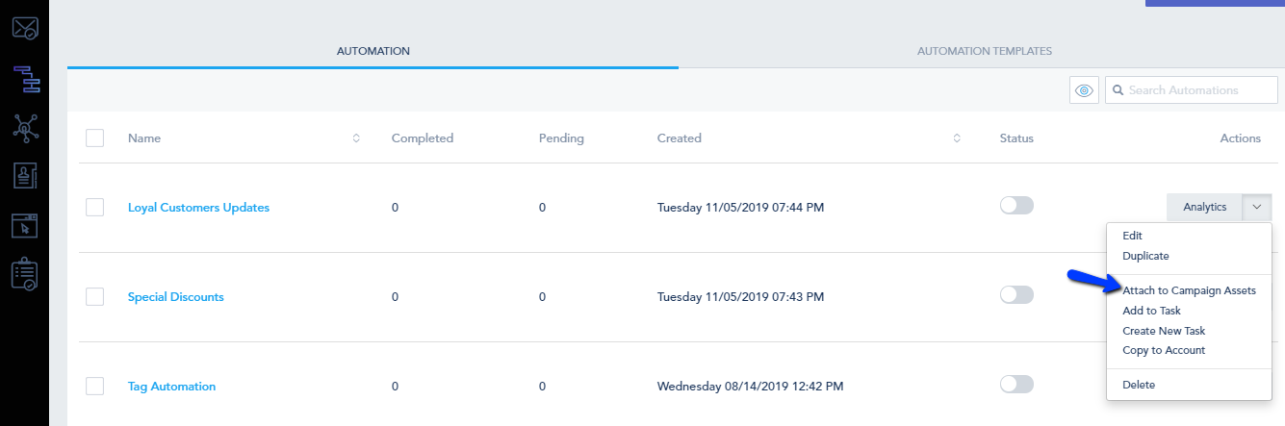The width and height of the screenshot is (1285, 426).
Task: Open the network nodes sidebar icon
Action: [24, 128]
